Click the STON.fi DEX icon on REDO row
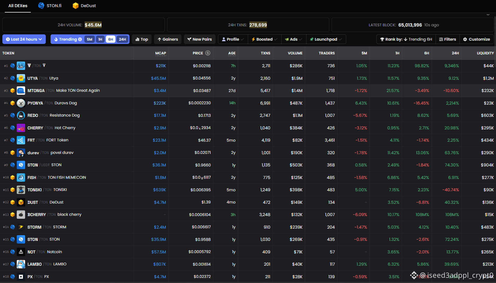 13,115
